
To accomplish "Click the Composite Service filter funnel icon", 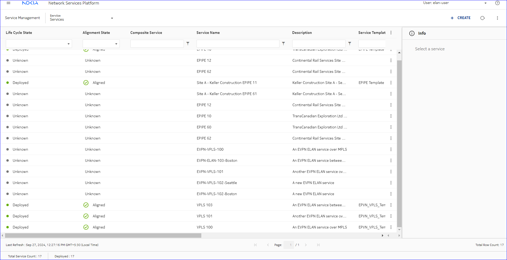I will [188, 44].
